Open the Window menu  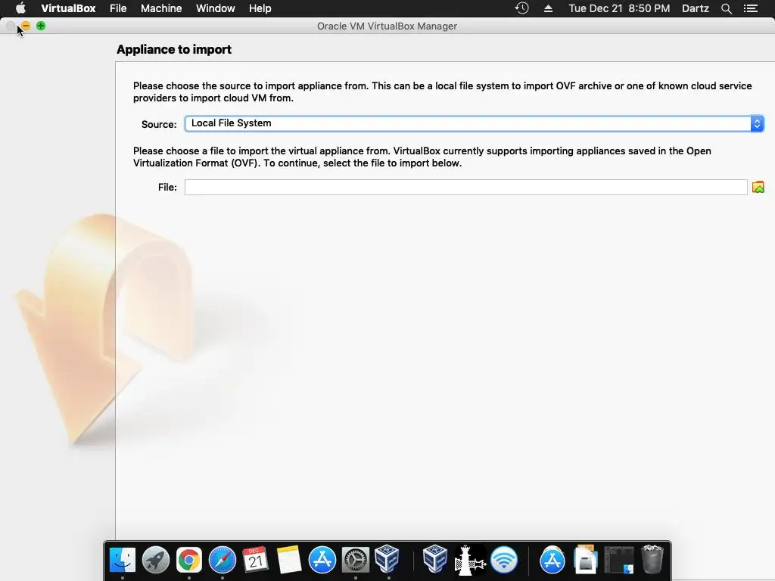click(x=216, y=8)
